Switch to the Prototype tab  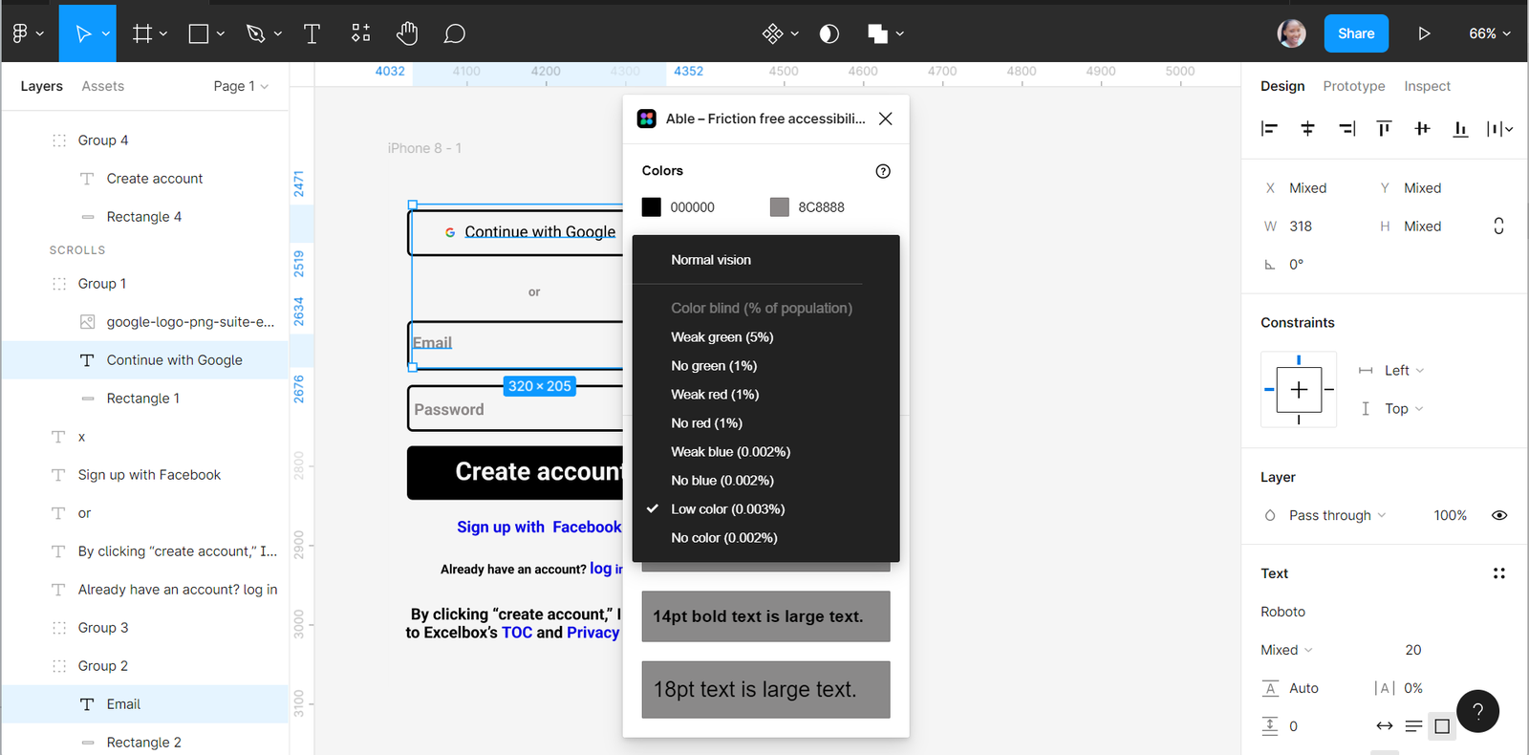1353,86
